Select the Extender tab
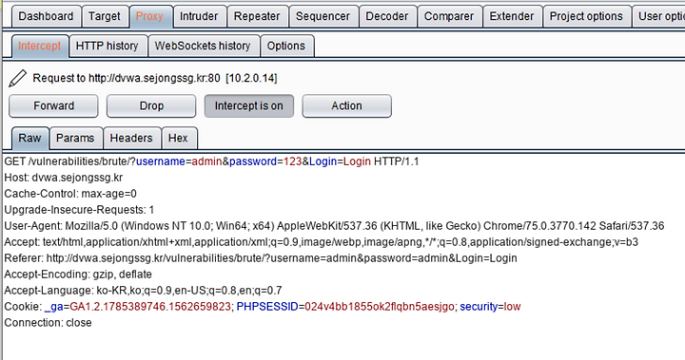 (512, 16)
